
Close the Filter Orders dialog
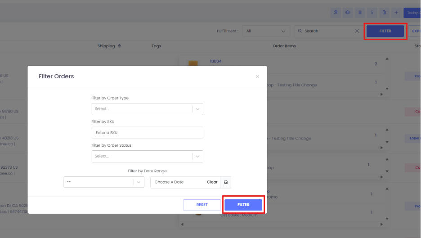pos(257,76)
